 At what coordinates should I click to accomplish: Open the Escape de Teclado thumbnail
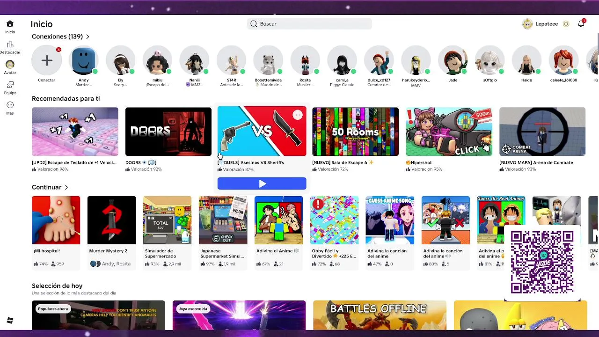click(75, 132)
